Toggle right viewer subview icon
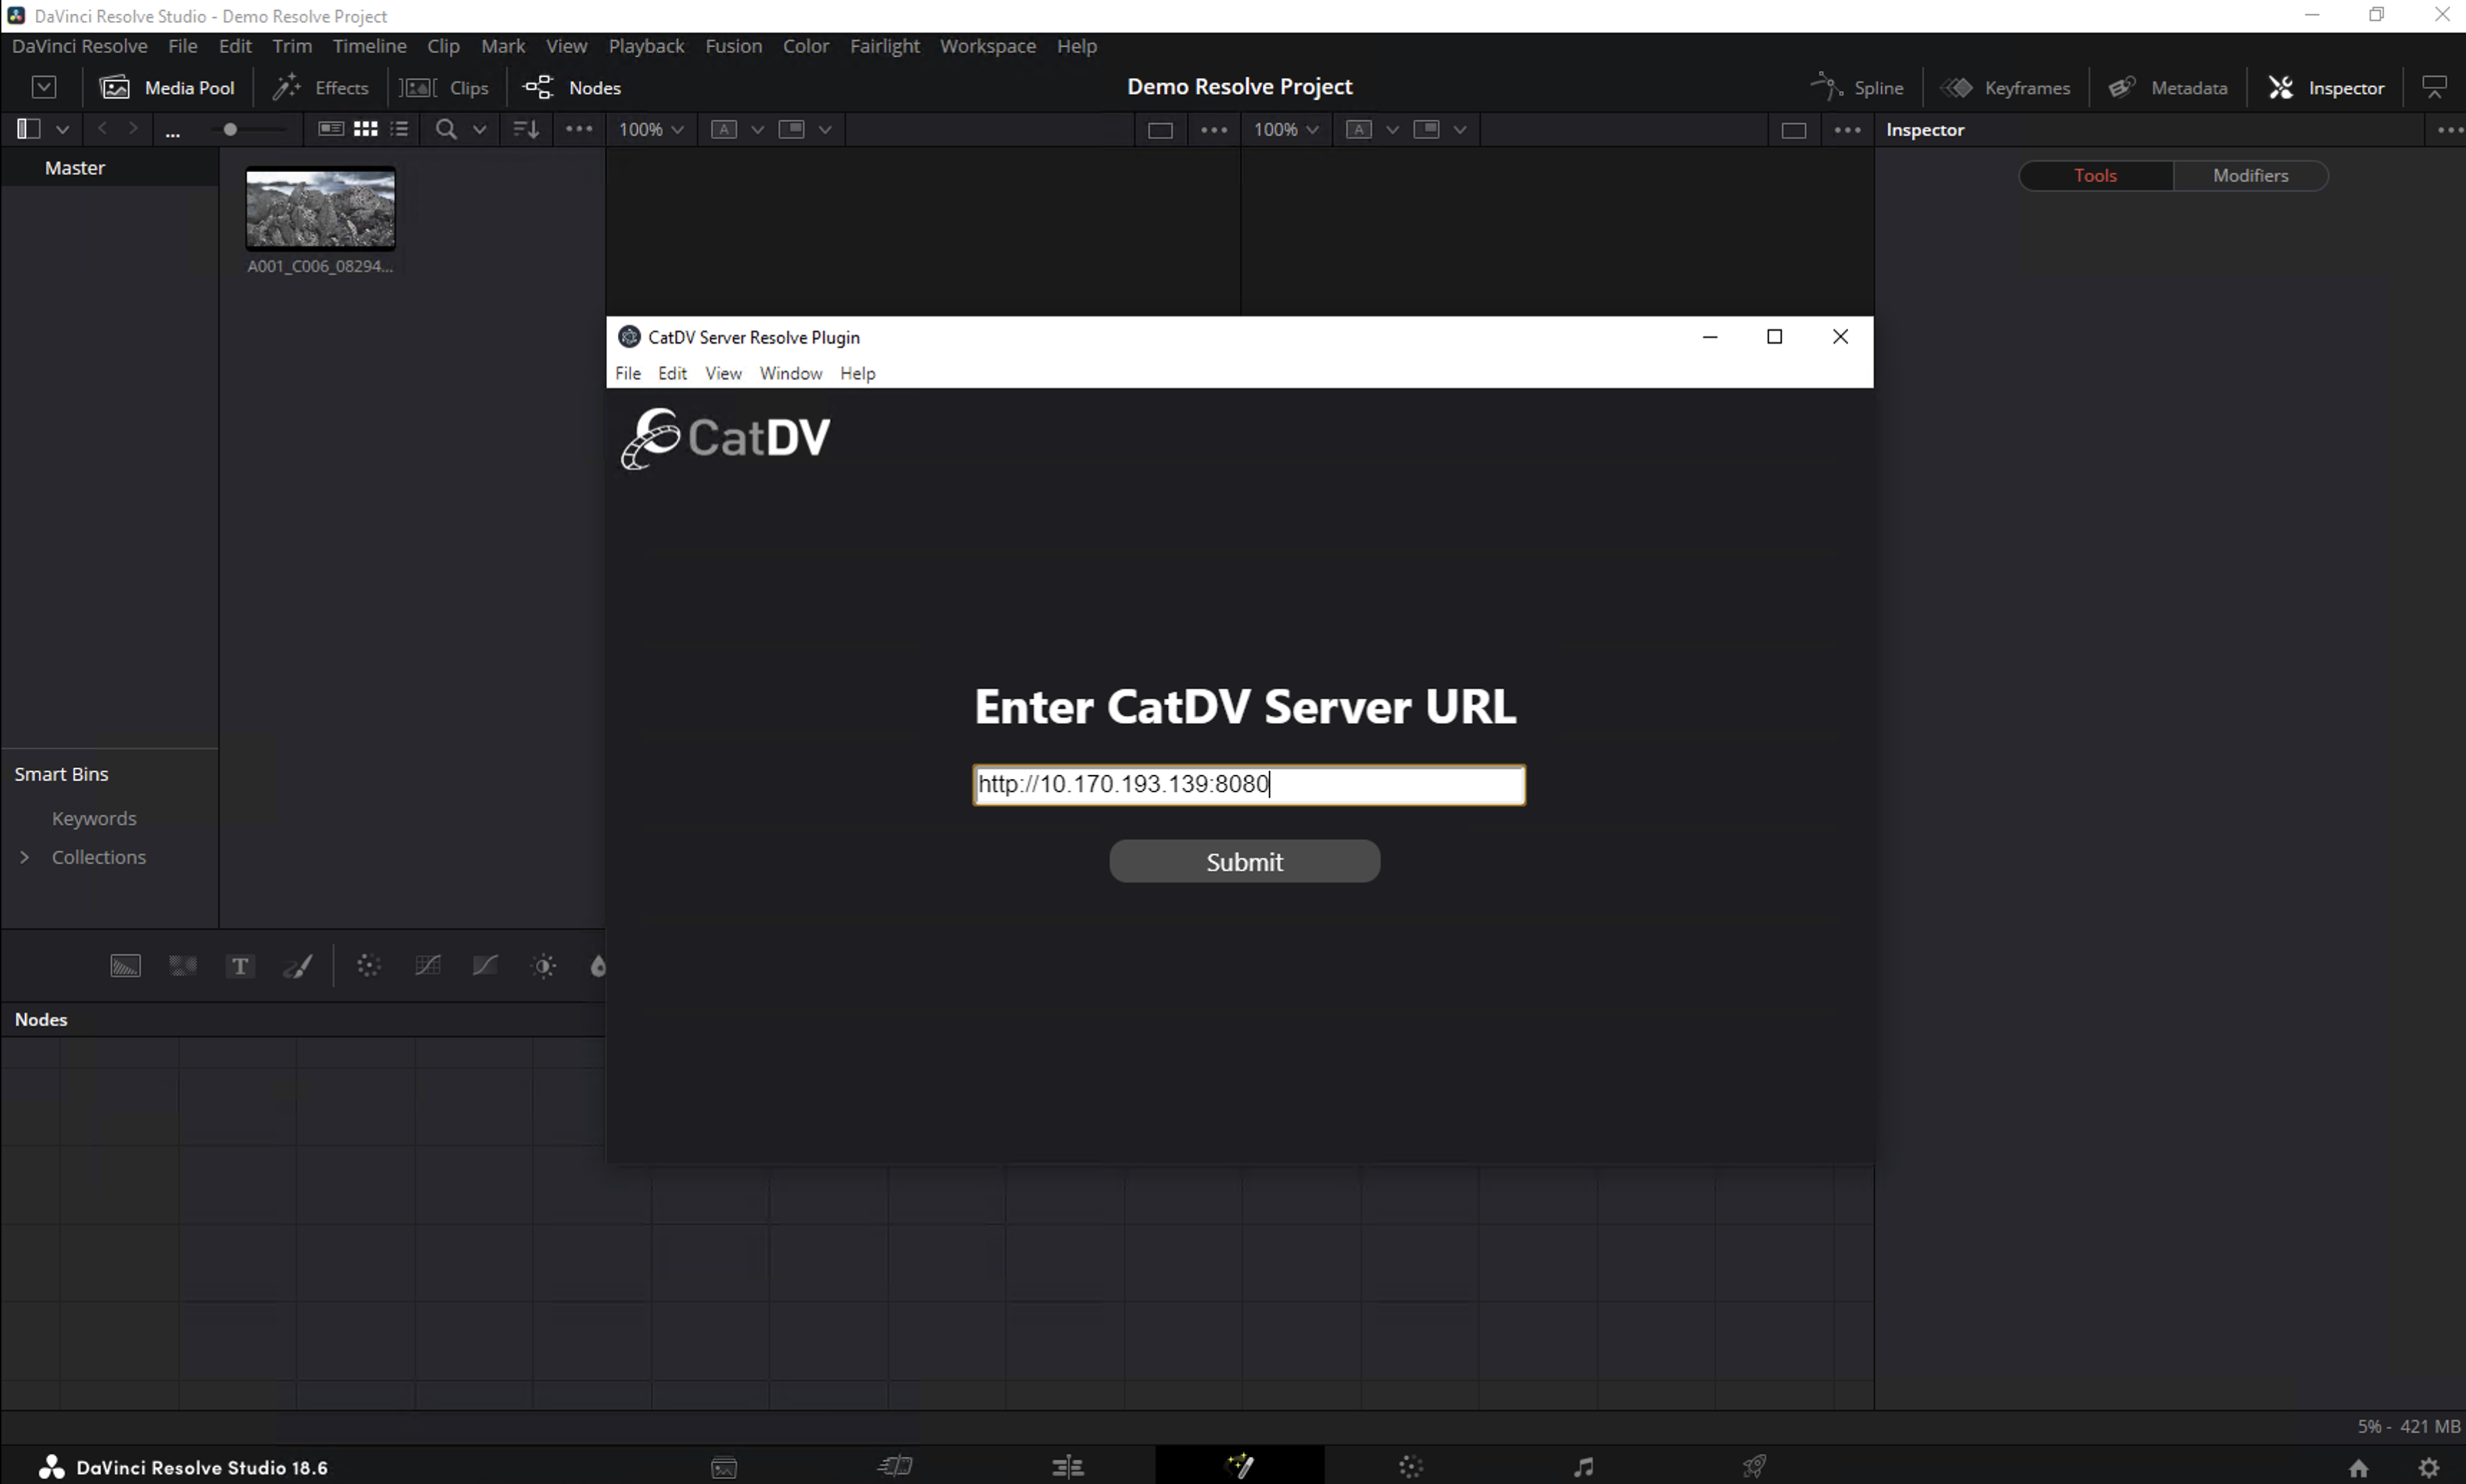Image resolution: width=2466 pixels, height=1484 pixels. pyautogui.click(x=1427, y=129)
